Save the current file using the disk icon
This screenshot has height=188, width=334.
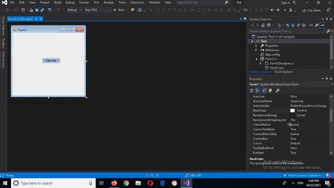click(37, 10)
